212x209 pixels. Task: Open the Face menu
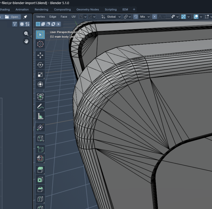coord(64,17)
